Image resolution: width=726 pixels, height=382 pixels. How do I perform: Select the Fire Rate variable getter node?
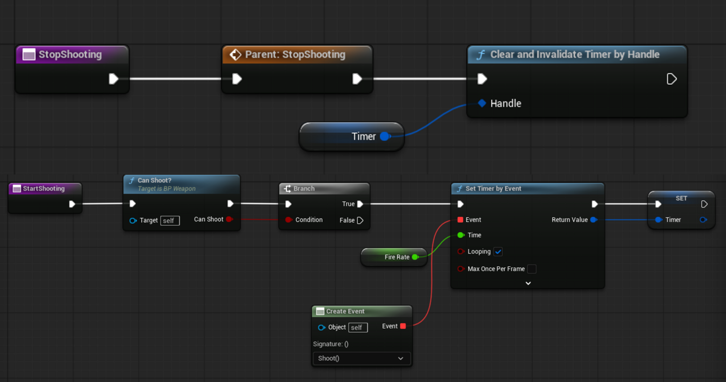(x=394, y=257)
